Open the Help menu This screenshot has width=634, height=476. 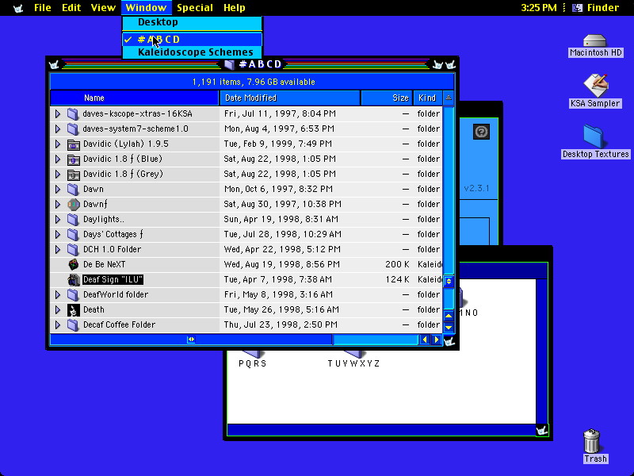pos(234,8)
